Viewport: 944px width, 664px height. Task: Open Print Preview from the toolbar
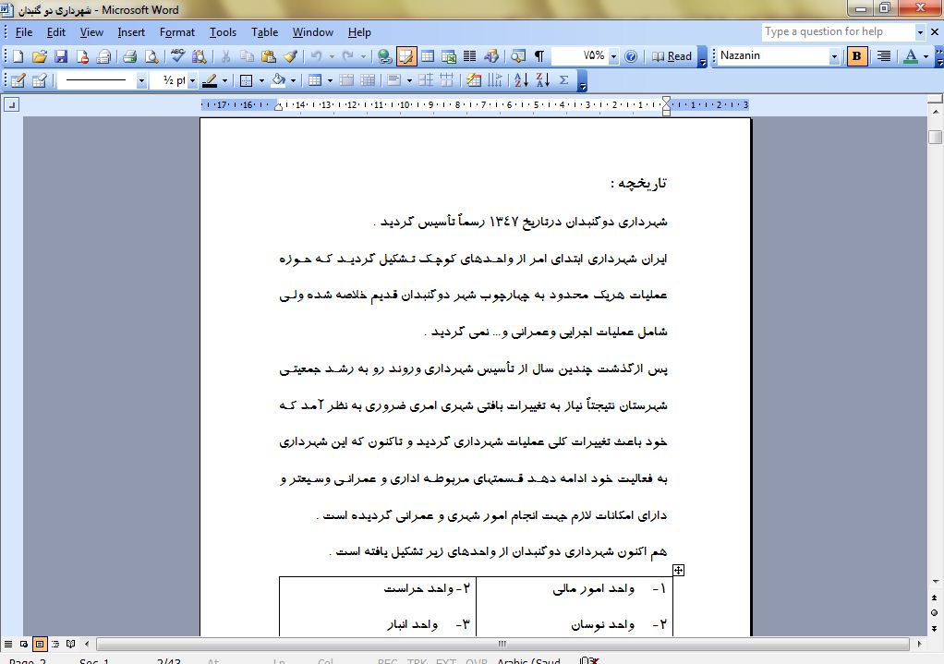(151, 56)
